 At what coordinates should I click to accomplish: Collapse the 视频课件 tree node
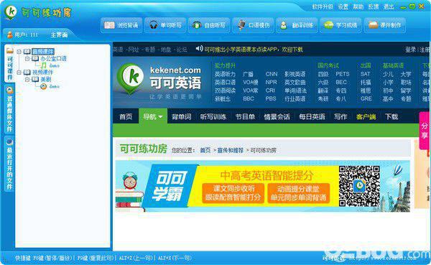tap(19, 73)
